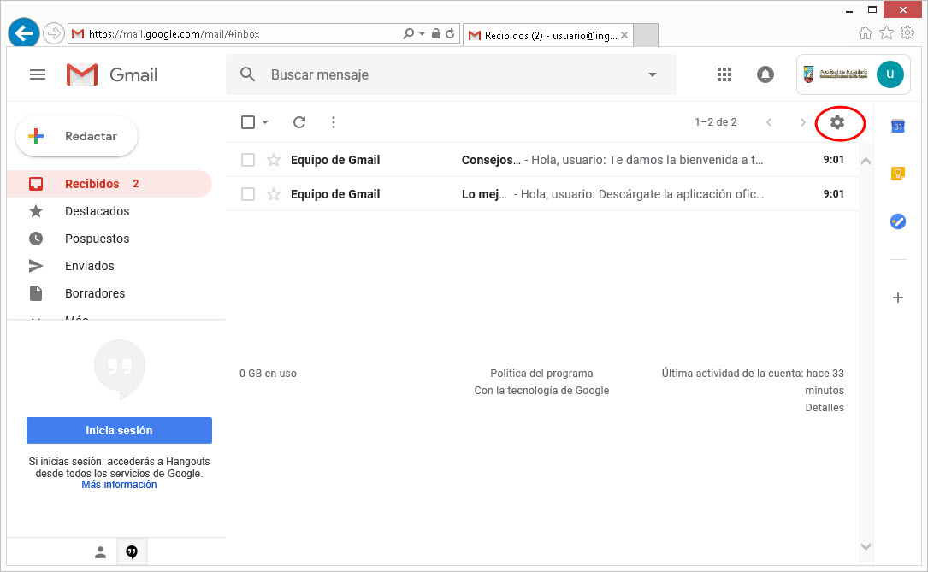The width and height of the screenshot is (928, 572).
Task: Click the Inicia sesión button
Action: [119, 431]
